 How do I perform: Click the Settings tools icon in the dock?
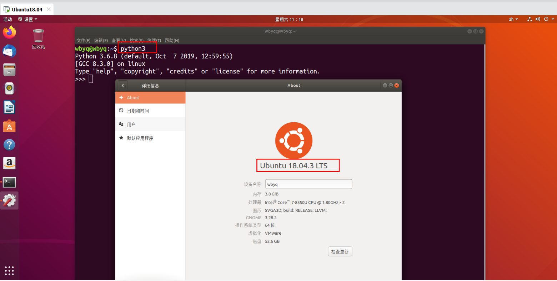(x=9, y=201)
